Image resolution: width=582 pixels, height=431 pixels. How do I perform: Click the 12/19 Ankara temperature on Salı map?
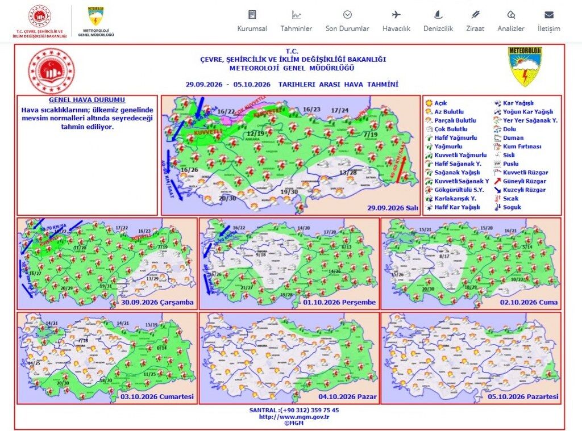pyautogui.click(x=255, y=133)
